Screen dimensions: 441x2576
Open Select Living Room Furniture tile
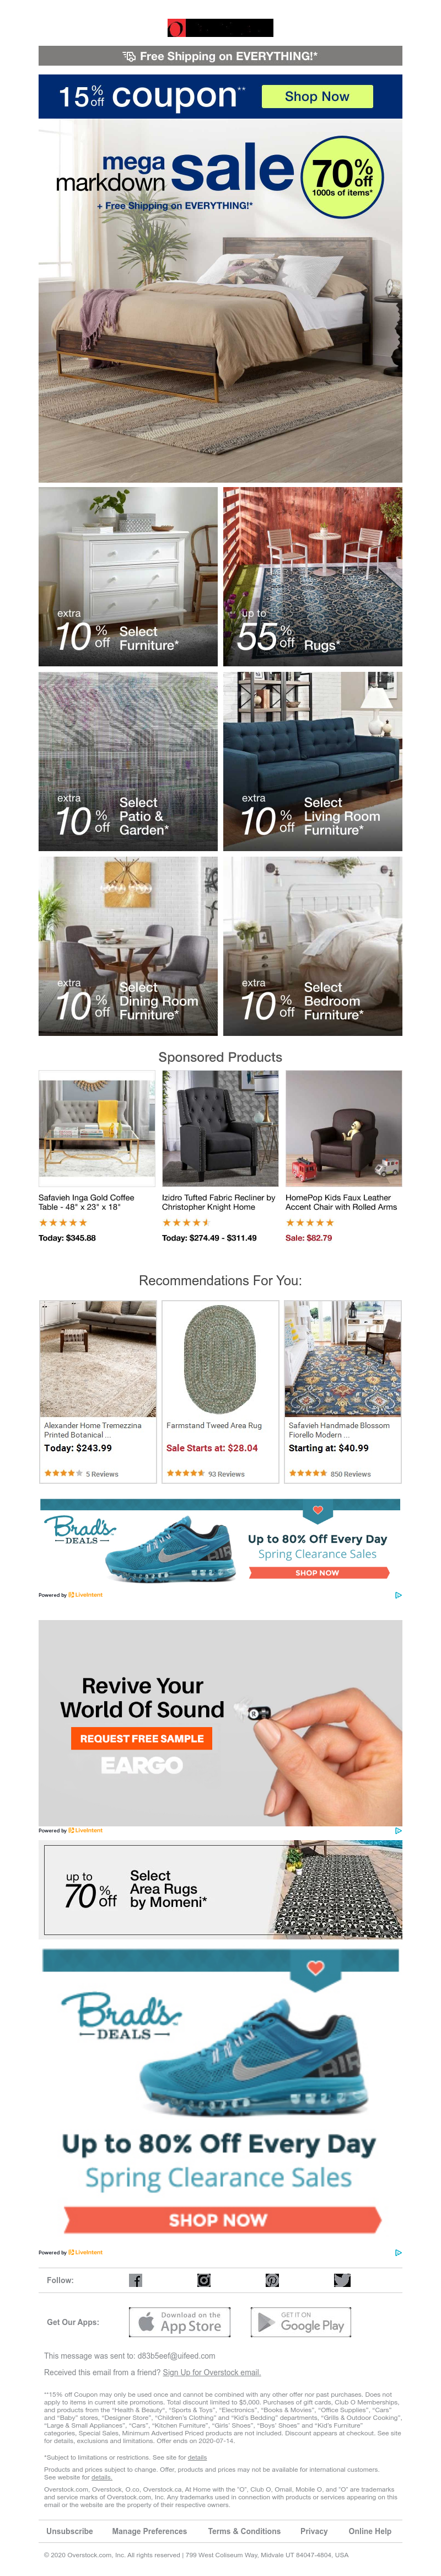(x=313, y=762)
